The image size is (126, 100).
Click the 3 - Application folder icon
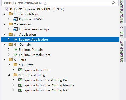(x=11, y=34)
